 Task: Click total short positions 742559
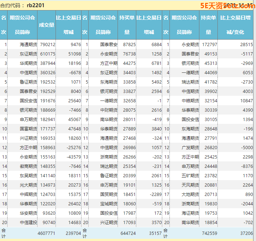click(x=209, y=233)
